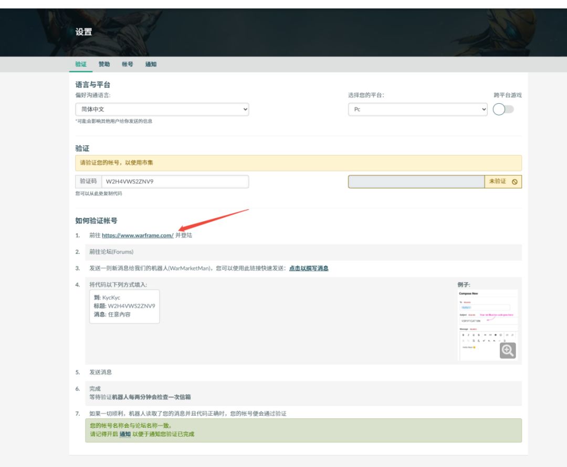Open the 通知 link in green box
The height and width of the screenshot is (467, 567).
pos(125,434)
